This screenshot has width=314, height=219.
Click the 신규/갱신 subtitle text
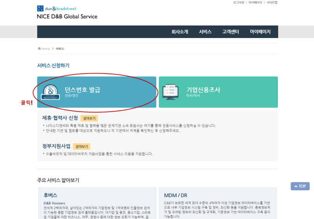[x=71, y=96]
